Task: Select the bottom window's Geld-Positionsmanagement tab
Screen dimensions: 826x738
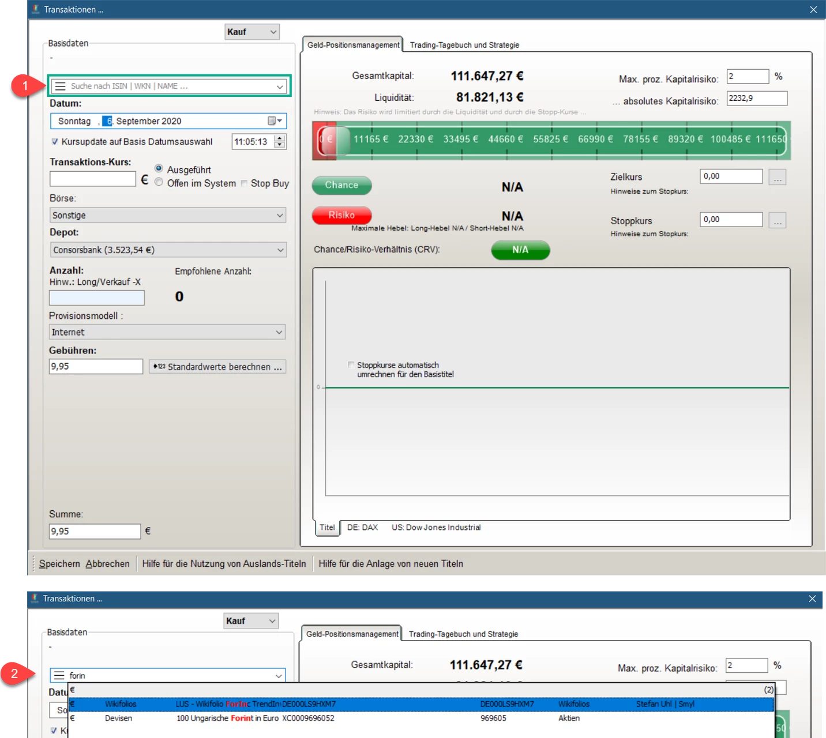Action: pos(352,634)
